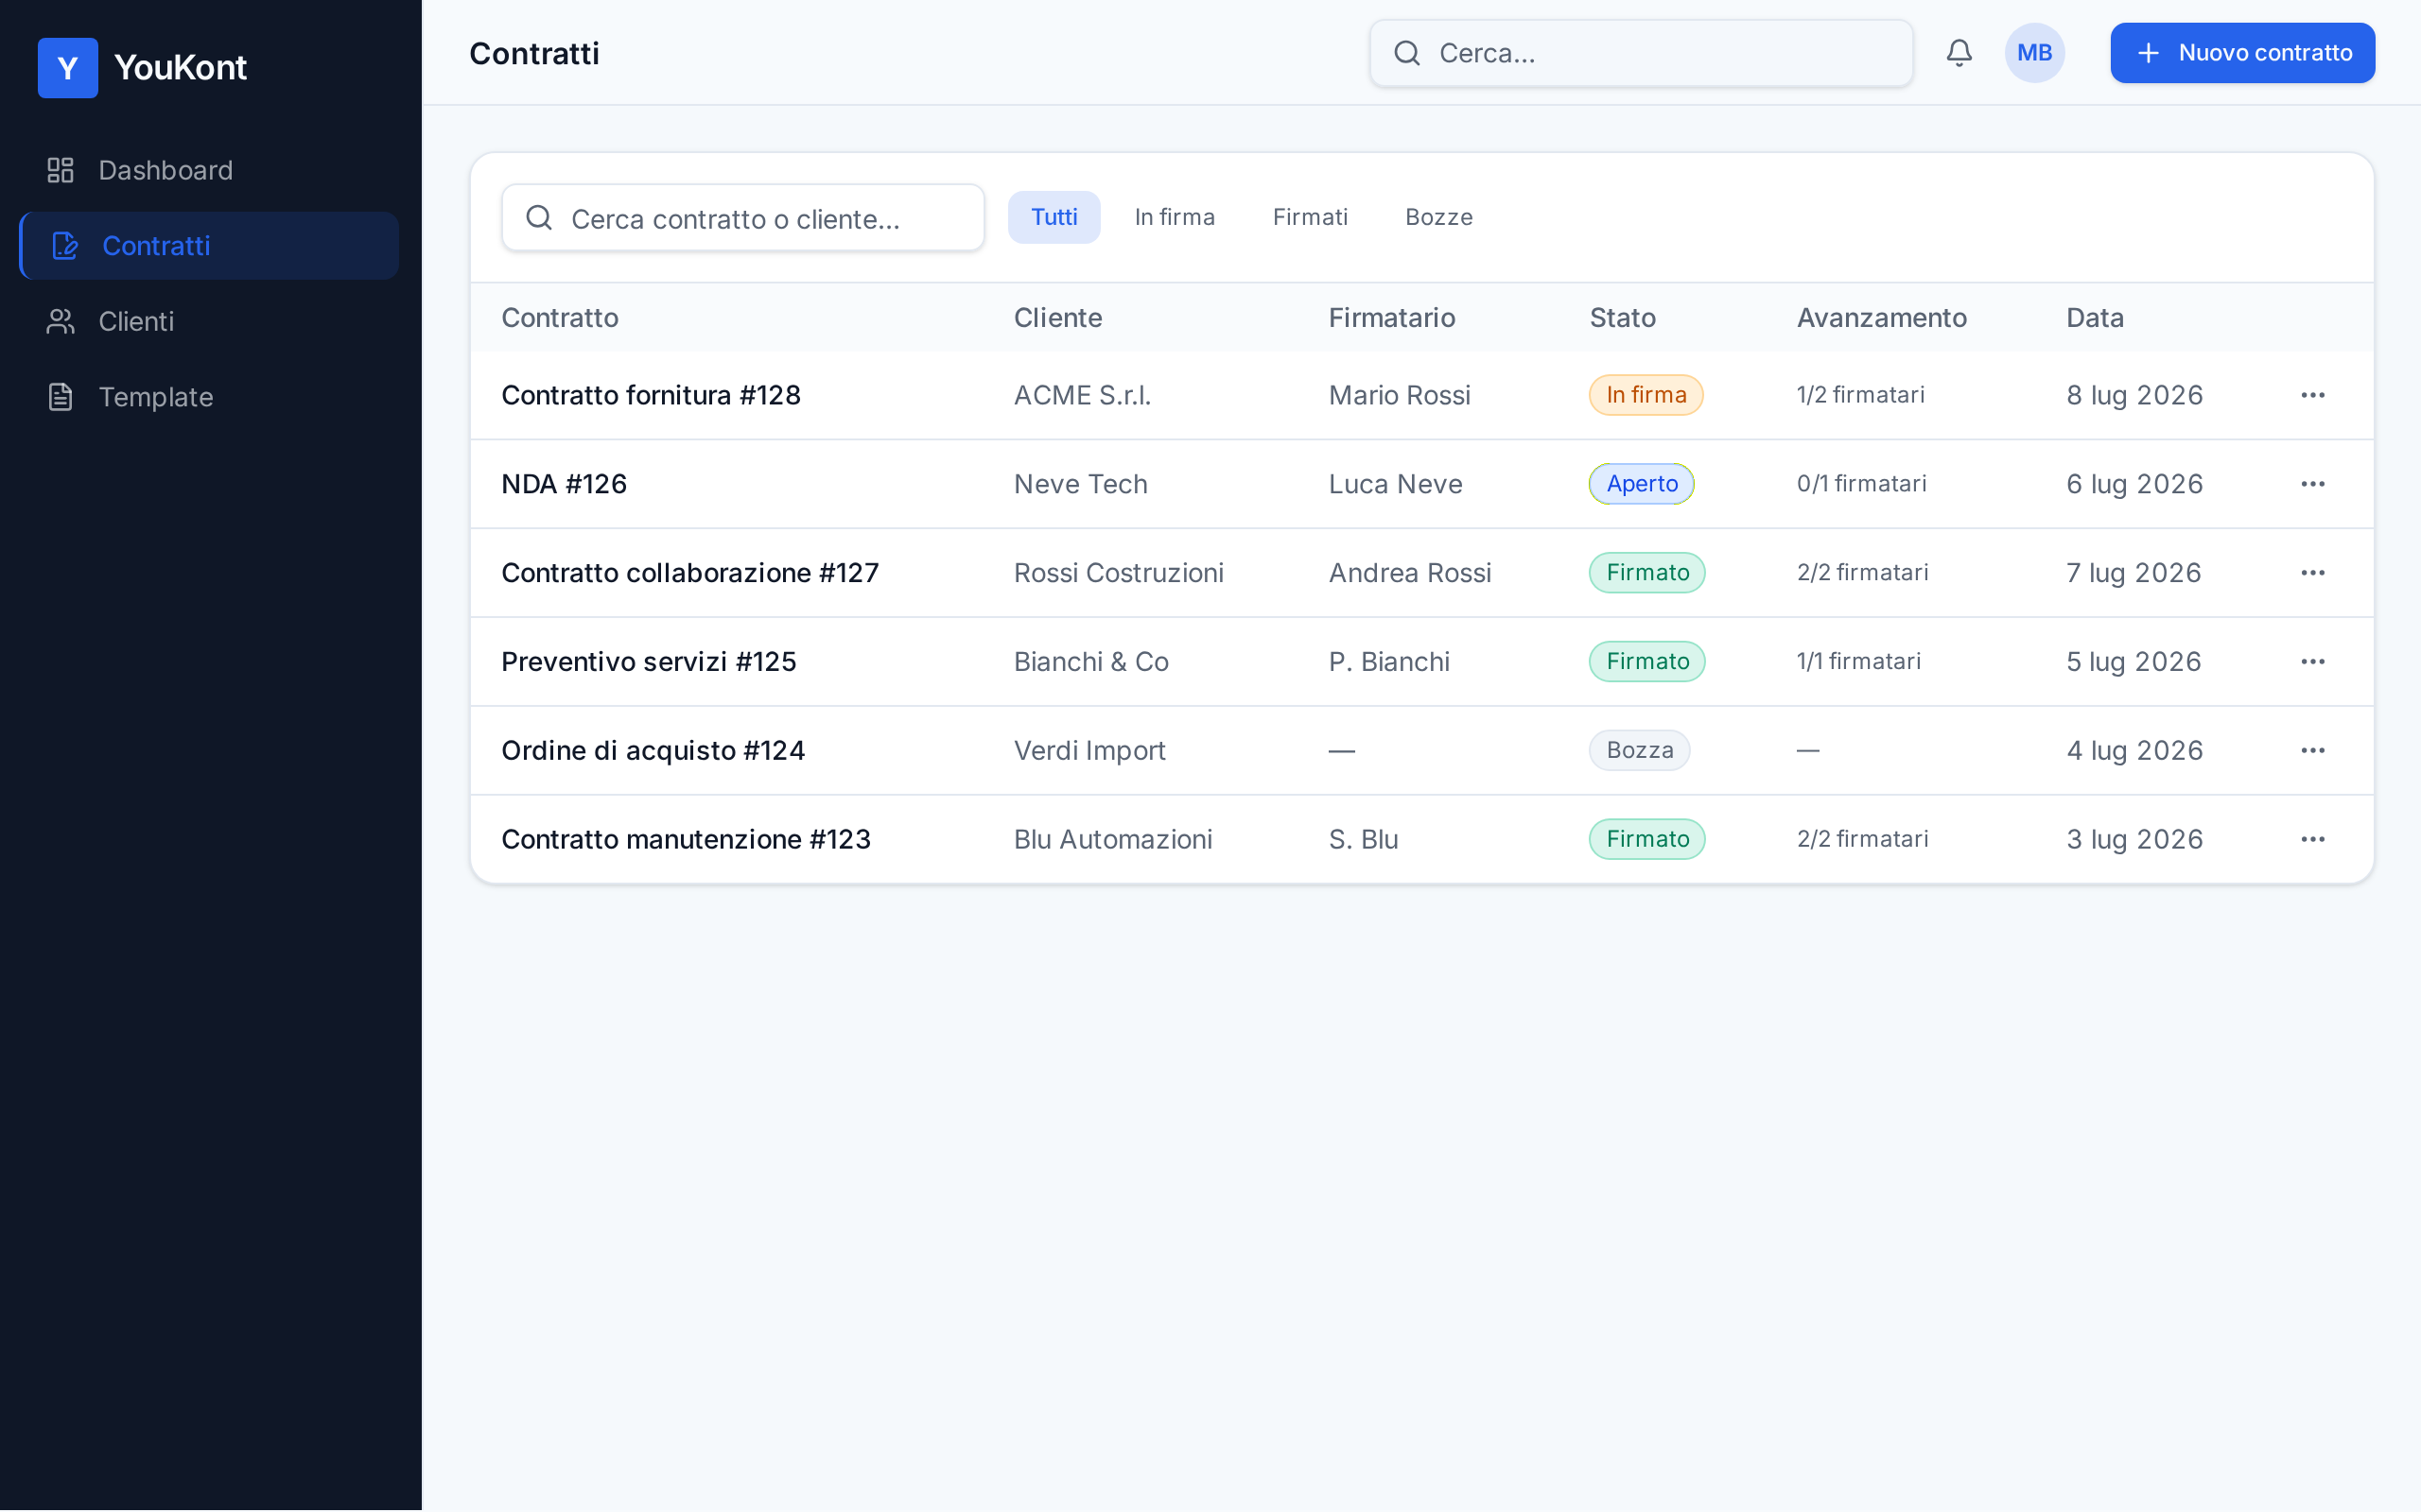Open notifications bell icon
The width and height of the screenshot is (2421, 1512).
tap(1959, 53)
